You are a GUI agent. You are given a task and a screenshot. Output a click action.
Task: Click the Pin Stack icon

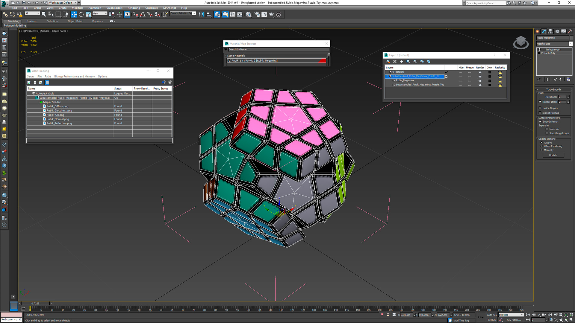click(x=539, y=80)
